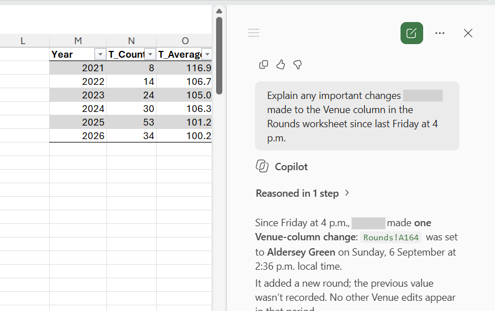Click the vertical scrollbar thumb
495x311 pixels.
point(219,55)
